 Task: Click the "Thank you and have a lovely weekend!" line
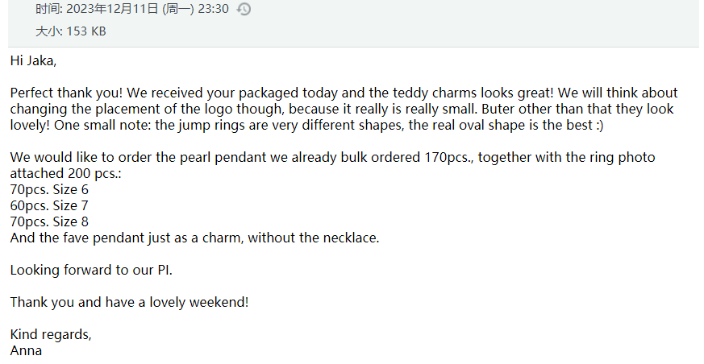[x=129, y=302]
